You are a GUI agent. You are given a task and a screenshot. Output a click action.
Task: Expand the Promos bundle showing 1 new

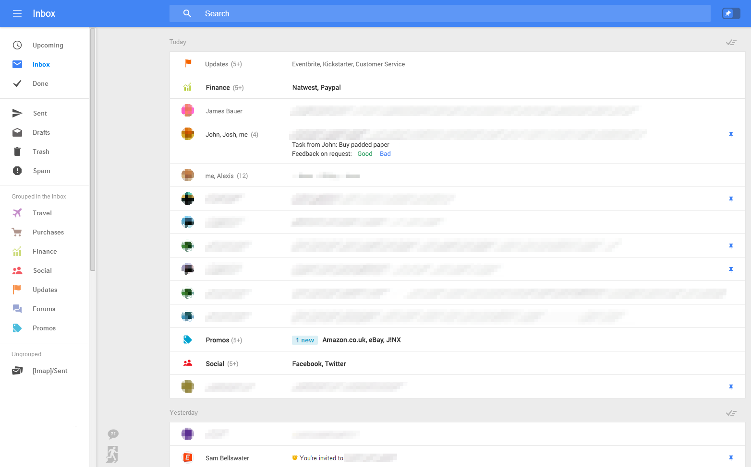coord(457,340)
